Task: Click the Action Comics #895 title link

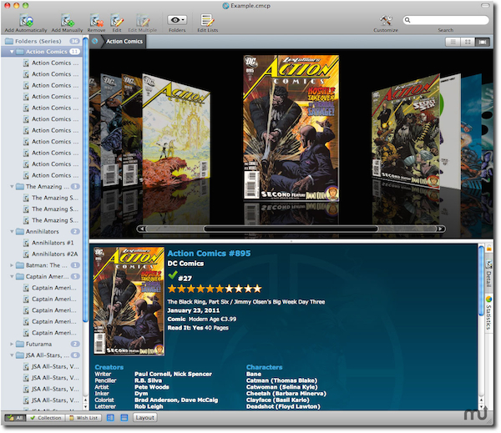Action: click(209, 254)
